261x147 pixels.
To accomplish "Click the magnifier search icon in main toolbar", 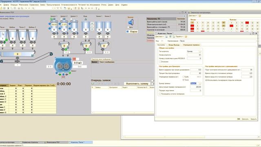I will pyautogui.click(x=33, y=8).
